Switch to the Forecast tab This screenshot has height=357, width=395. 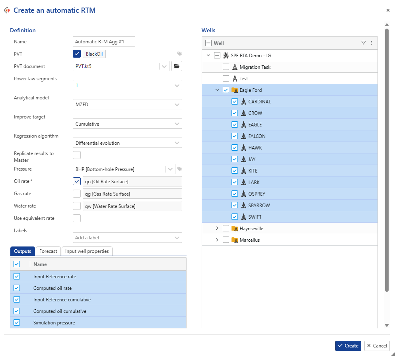point(48,251)
